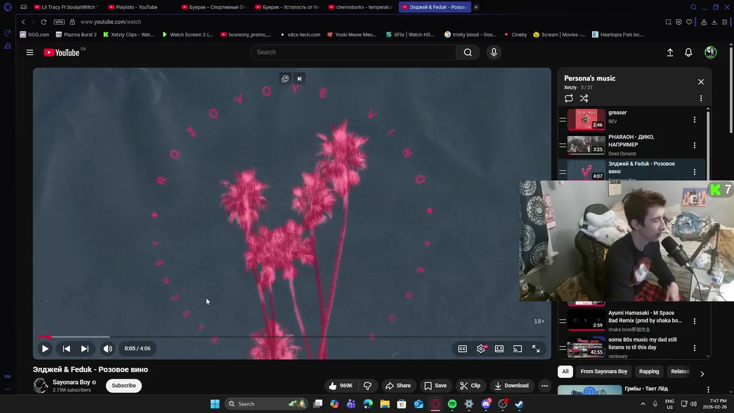
Task: Download the video
Action: click(512, 385)
